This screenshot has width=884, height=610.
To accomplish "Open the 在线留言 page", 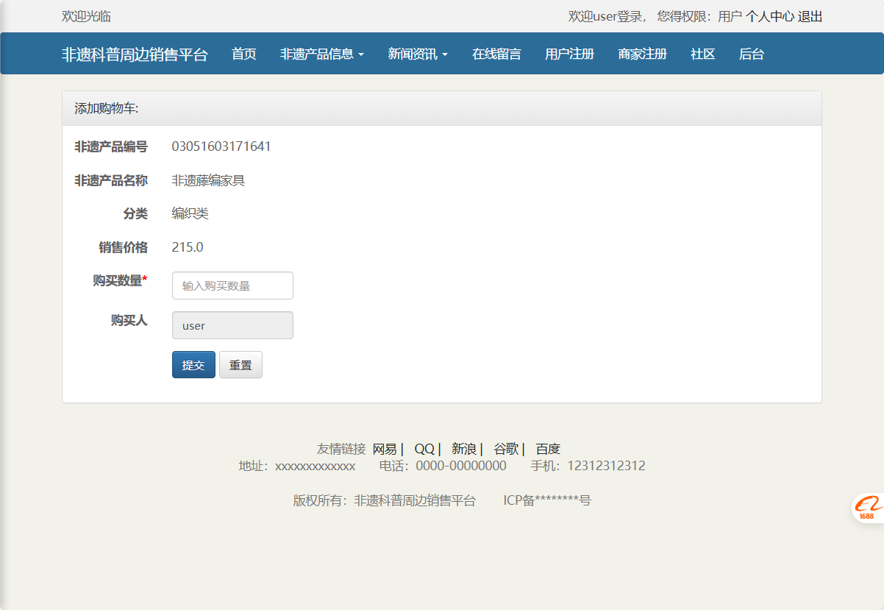I will (x=495, y=53).
